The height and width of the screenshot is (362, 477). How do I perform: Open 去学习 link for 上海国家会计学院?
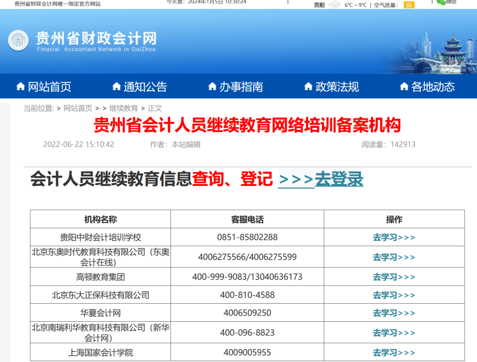(394, 352)
